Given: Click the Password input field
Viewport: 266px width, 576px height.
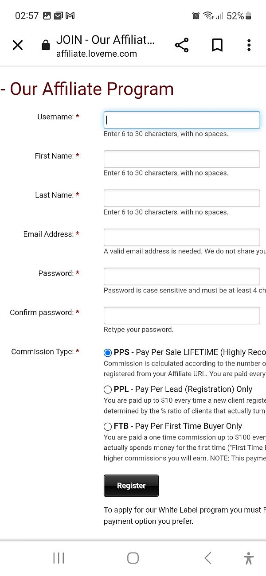Looking at the screenshot, I should [182, 276].
